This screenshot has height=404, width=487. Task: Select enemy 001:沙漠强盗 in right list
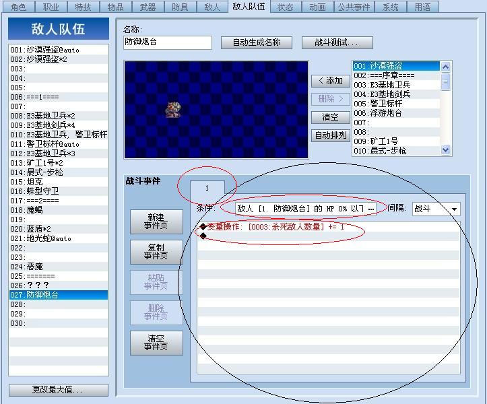click(396, 66)
